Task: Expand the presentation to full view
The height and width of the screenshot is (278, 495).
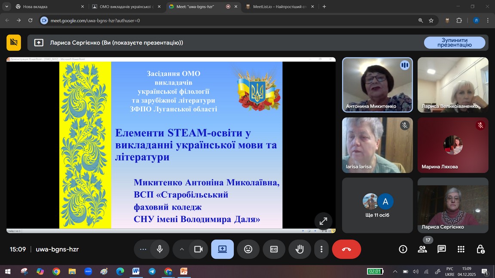Action: coord(323,221)
